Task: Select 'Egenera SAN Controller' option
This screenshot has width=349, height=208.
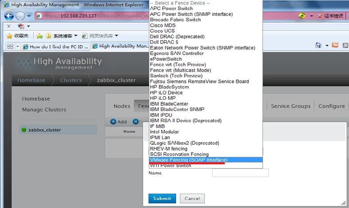Action: pos(206,54)
